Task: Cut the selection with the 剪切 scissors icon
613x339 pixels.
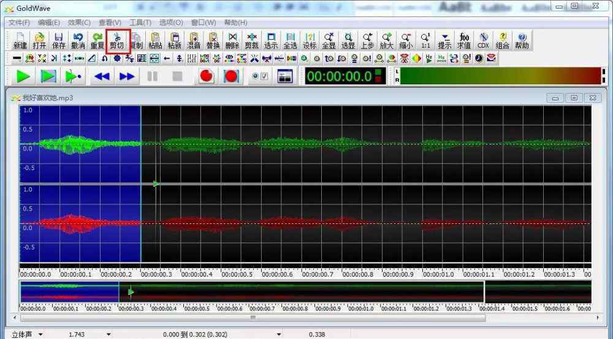Action: (116, 40)
